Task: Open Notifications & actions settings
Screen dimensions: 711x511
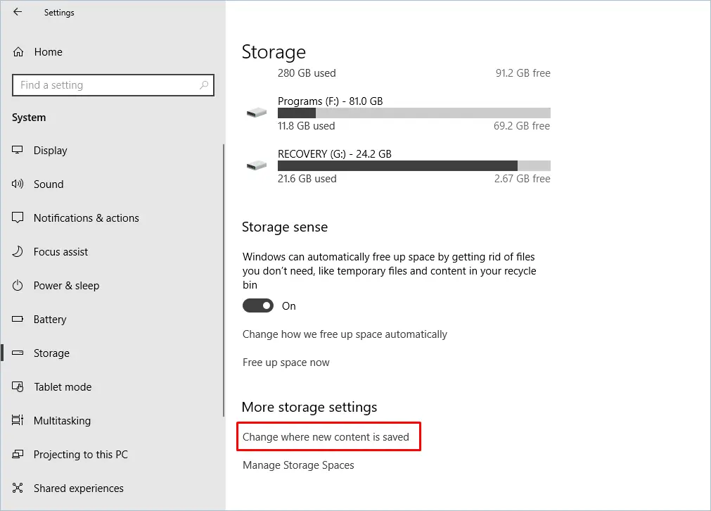Action: click(86, 218)
